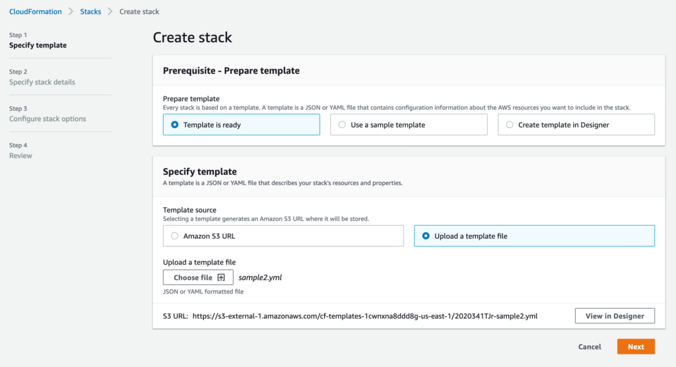Click the upload icon in Choose file
This screenshot has height=367, width=676.
[221, 278]
